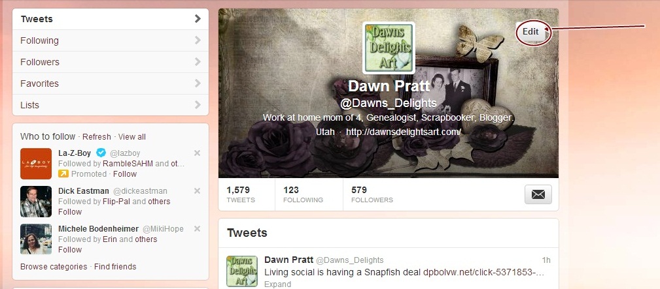Open the Followers list chevron
Viewport: 660px width, 289px height.
point(198,62)
